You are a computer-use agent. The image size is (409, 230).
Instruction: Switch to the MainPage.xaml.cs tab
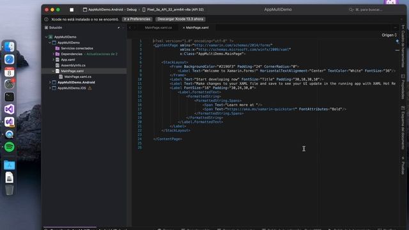(x=158, y=27)
